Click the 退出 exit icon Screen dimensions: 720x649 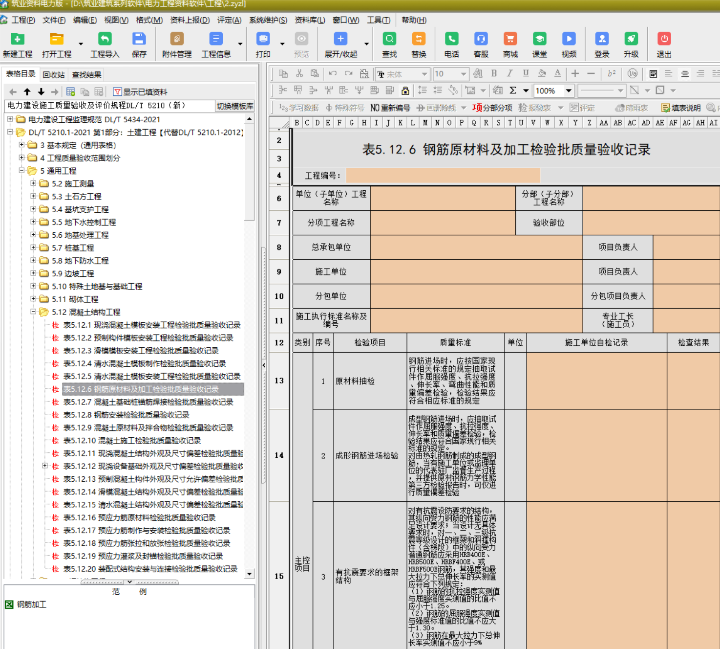(x=664, y=39)
